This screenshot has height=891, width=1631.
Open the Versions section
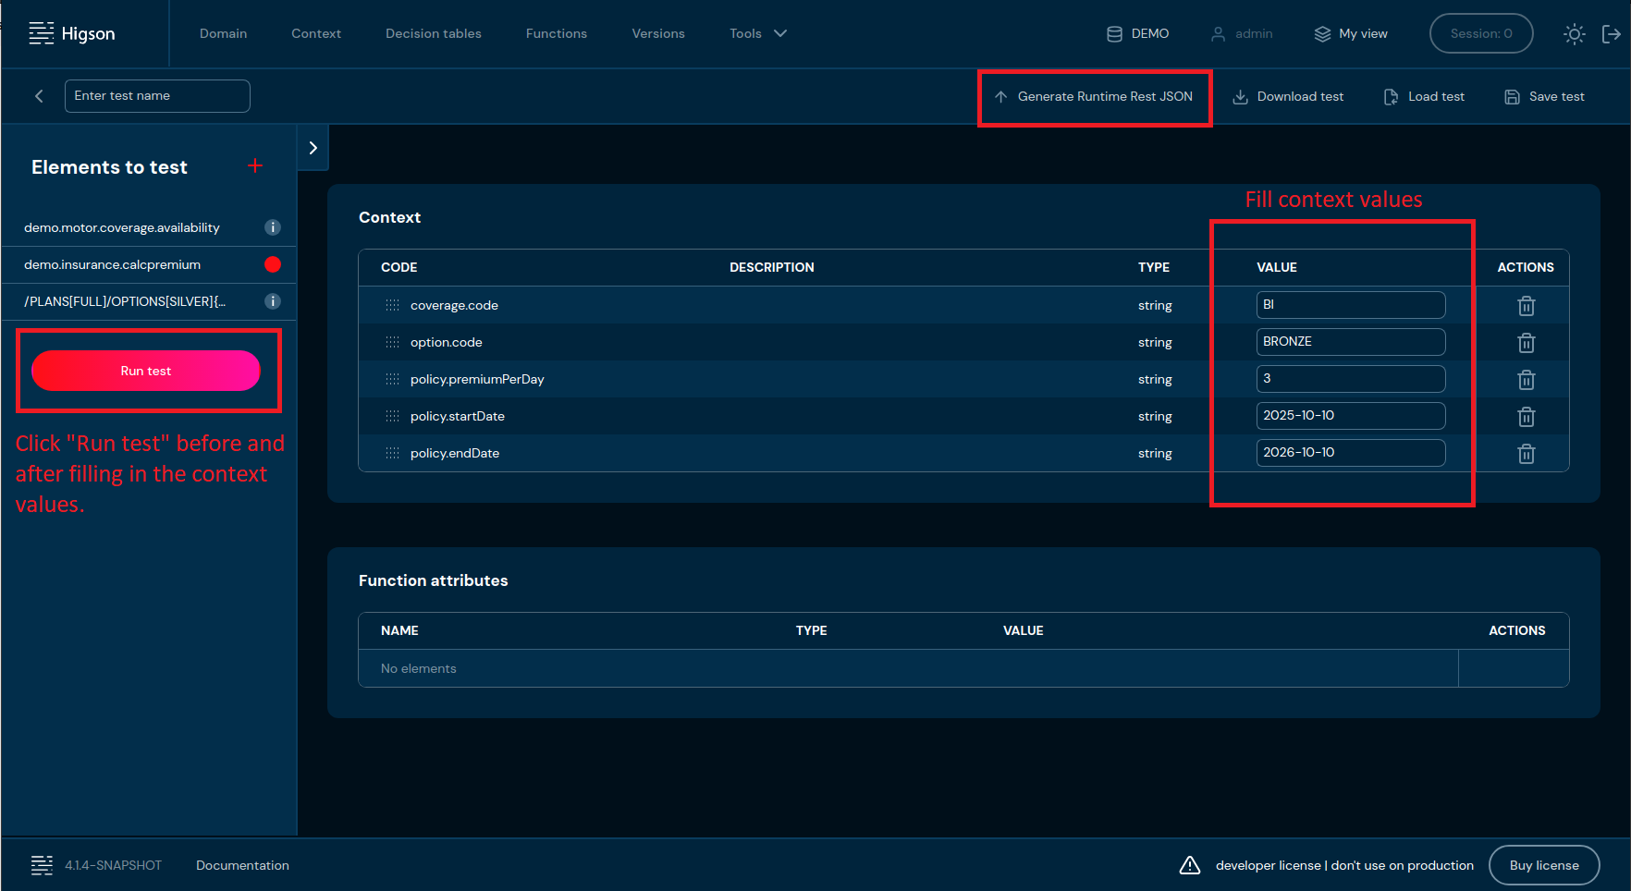tap(658, 33)
